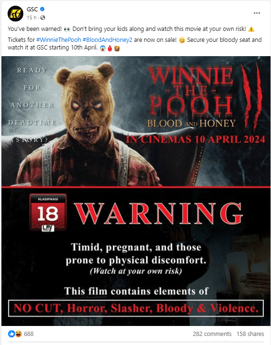Click the blue verified badge next to GSC
The image size is (271, 345).
[42, 9]
